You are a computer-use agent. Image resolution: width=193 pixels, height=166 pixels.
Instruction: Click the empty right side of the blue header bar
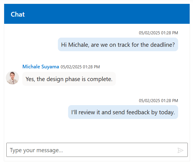coord(138,14)
